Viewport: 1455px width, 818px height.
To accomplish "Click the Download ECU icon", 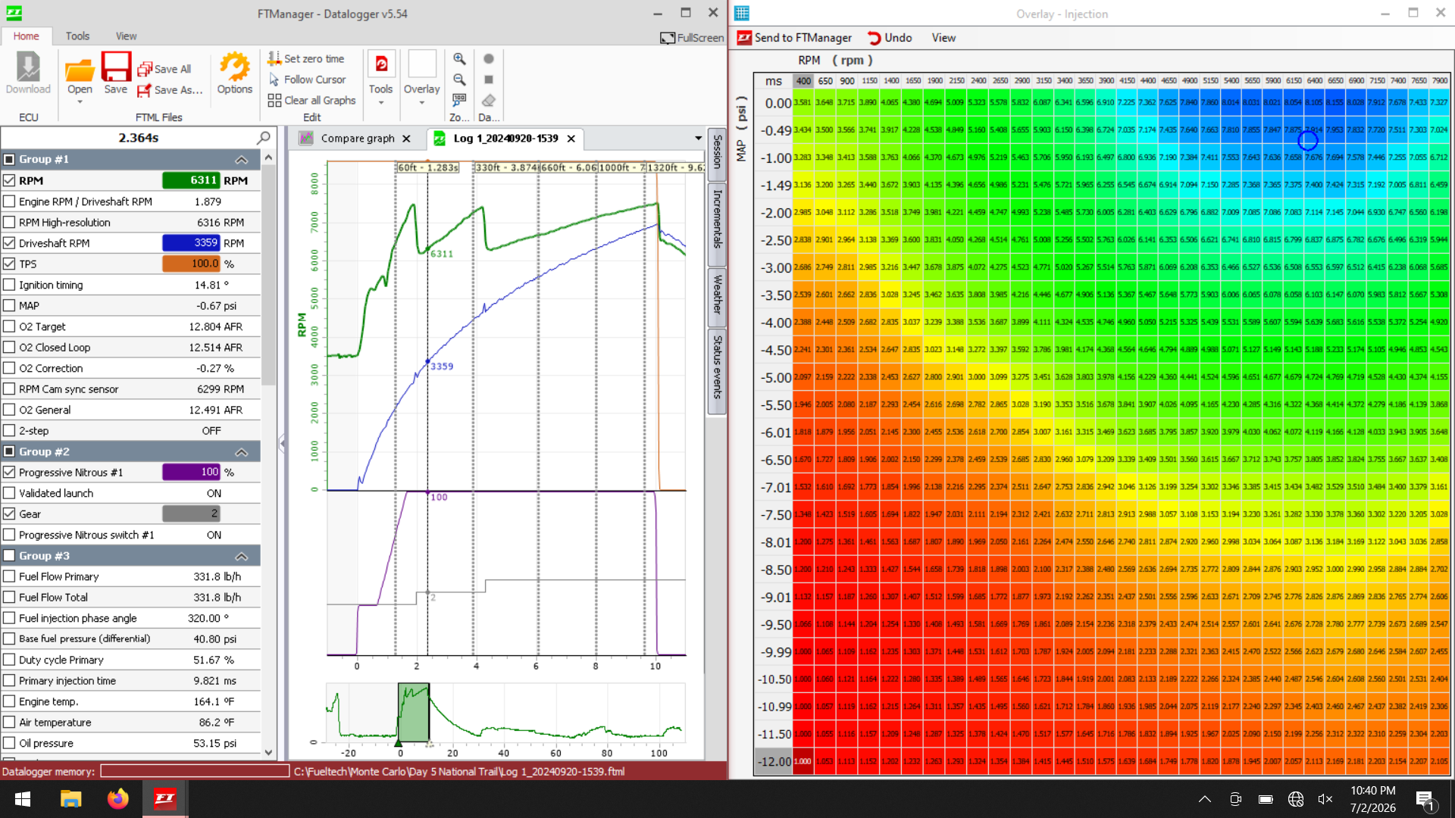I will tap(28, 73).
